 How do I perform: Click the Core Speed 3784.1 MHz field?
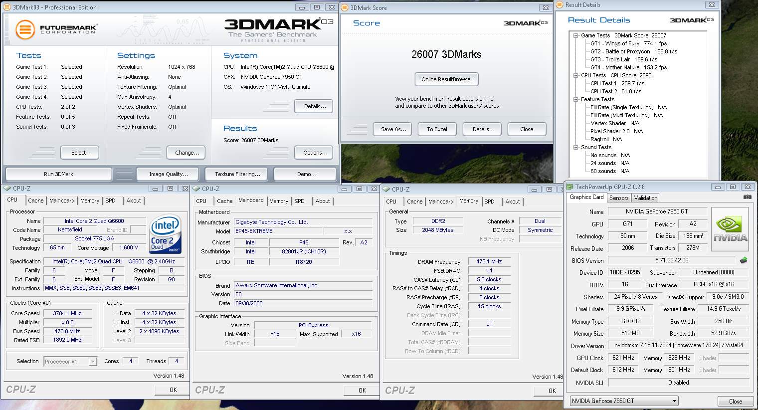coord(68,313)
